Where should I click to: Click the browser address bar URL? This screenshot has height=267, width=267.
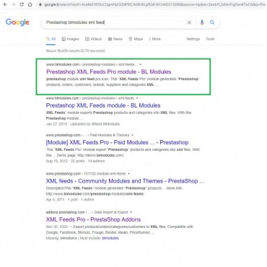coord(154,4)
